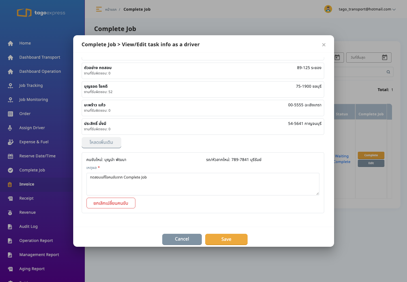
Task: Open the end date calendar picker icon
Action: click(x=385, y=57)
